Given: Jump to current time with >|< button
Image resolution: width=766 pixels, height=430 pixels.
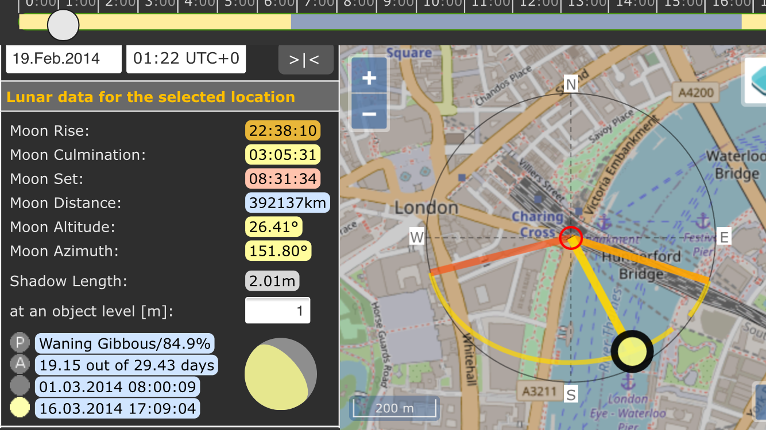Looking at the screenshot, I should pyautogui.click(x=306, y=59).
